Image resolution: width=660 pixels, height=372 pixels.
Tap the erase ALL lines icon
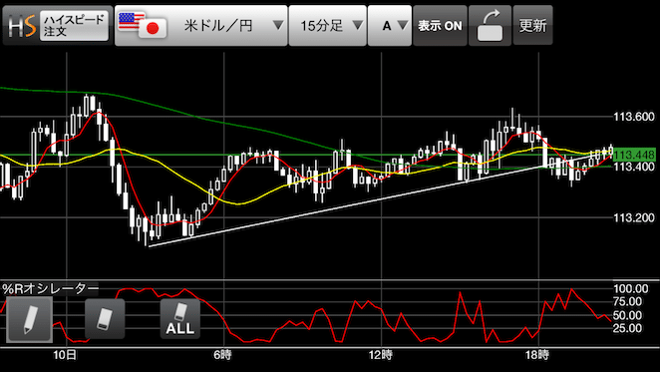coord(180,319)
